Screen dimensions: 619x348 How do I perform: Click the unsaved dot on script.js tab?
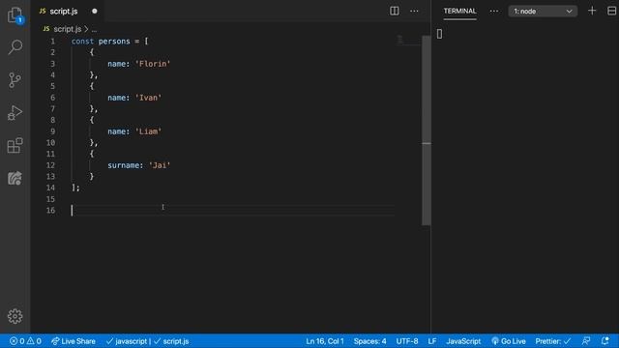point(95,11)
